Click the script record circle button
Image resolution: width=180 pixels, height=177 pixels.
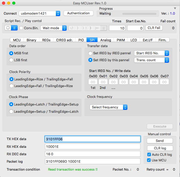[x=8, y=28]
